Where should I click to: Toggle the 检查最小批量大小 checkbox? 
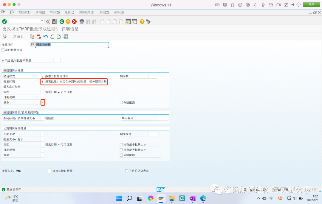point(121,144)
